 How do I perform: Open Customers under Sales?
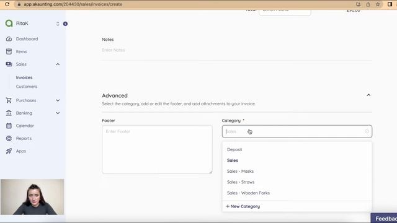[26, 87]
